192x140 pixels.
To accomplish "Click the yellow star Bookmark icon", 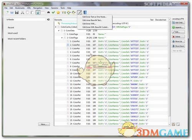I will 58,12.
